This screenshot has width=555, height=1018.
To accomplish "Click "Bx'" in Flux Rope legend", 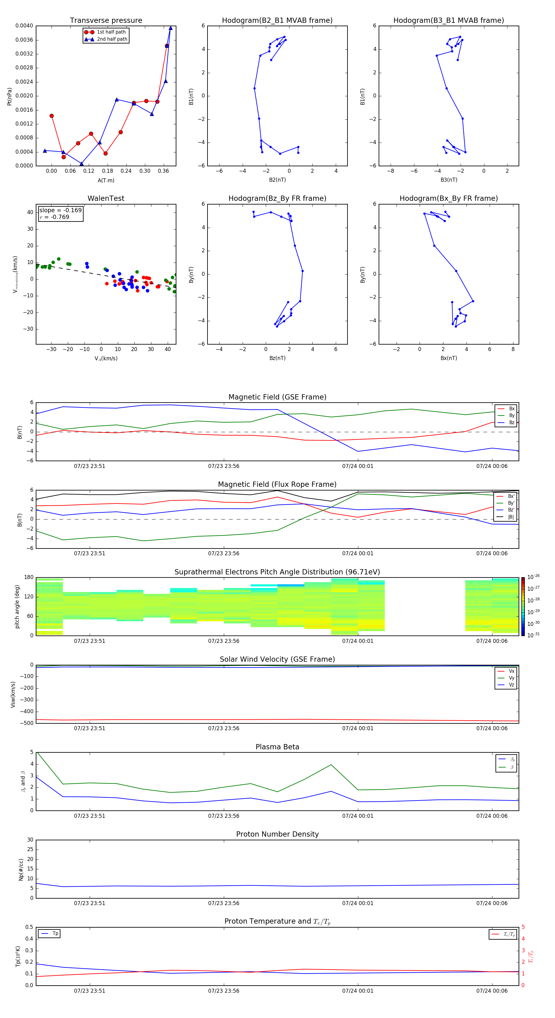I will click(506, 496).
